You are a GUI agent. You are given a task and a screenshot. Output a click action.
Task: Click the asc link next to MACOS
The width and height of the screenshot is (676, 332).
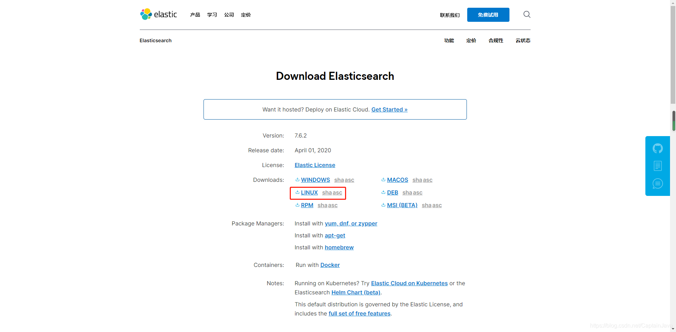(427, 180)
